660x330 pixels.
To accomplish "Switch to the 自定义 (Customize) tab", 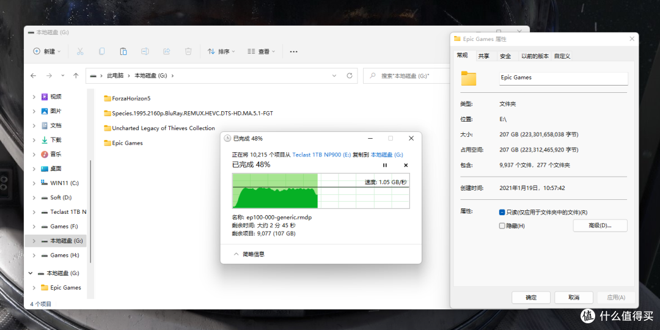I will 562,56.
